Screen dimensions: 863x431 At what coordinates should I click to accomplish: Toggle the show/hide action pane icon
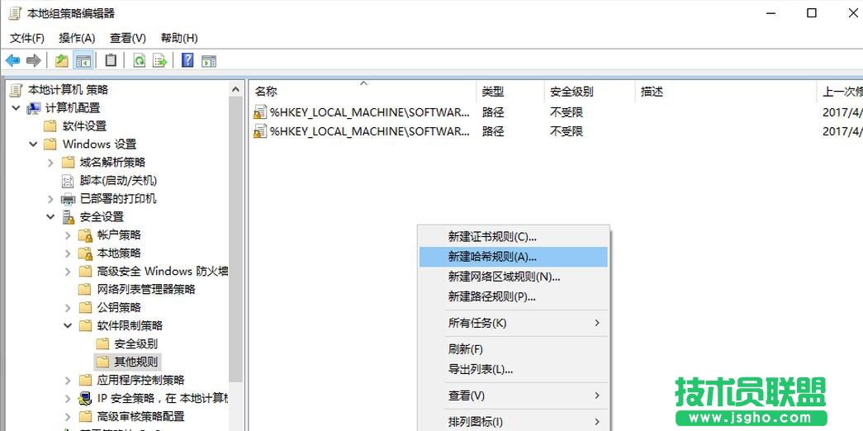pyautogui.click(x=209, y=60)
